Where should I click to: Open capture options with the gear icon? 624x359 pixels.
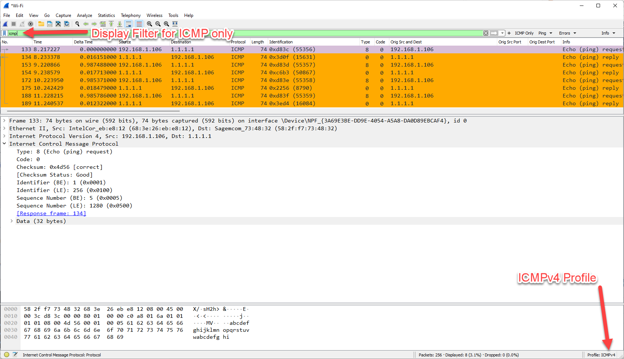(31, 24)
